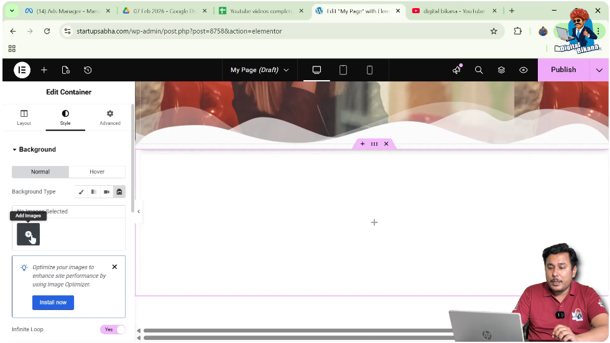Switch to the Advanced tab
The width and height of the screenshot is (610, 343).
pyautogui.click(x=110, y=117)
